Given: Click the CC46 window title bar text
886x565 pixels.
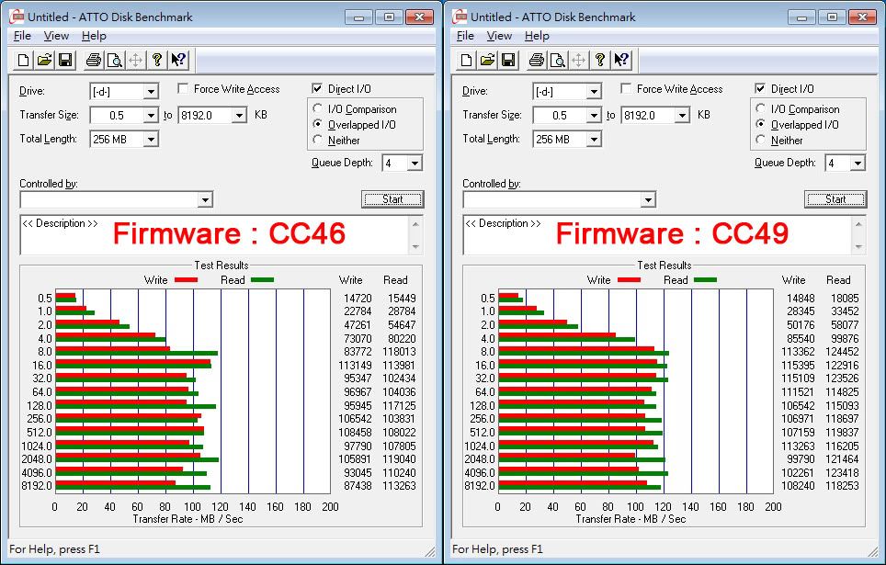Looking at the screenshot, I should (110, 17).
